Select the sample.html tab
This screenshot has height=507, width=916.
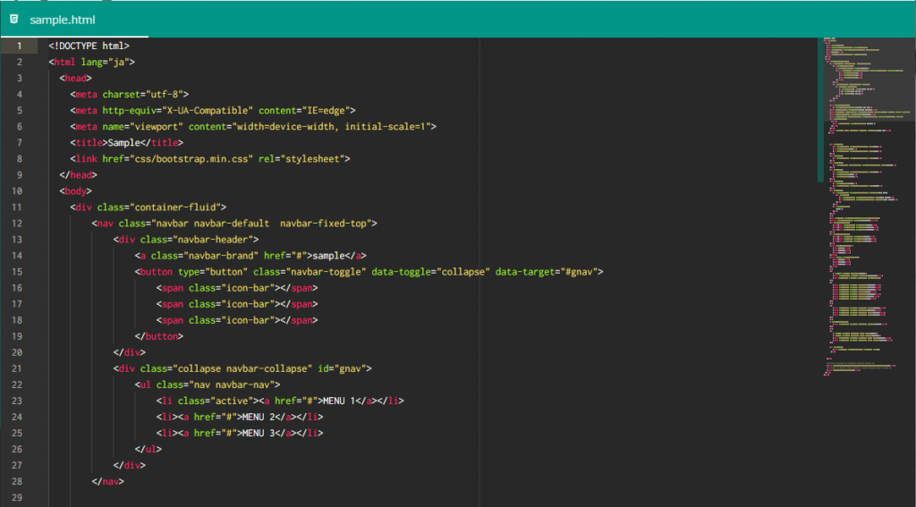(61, 20)
